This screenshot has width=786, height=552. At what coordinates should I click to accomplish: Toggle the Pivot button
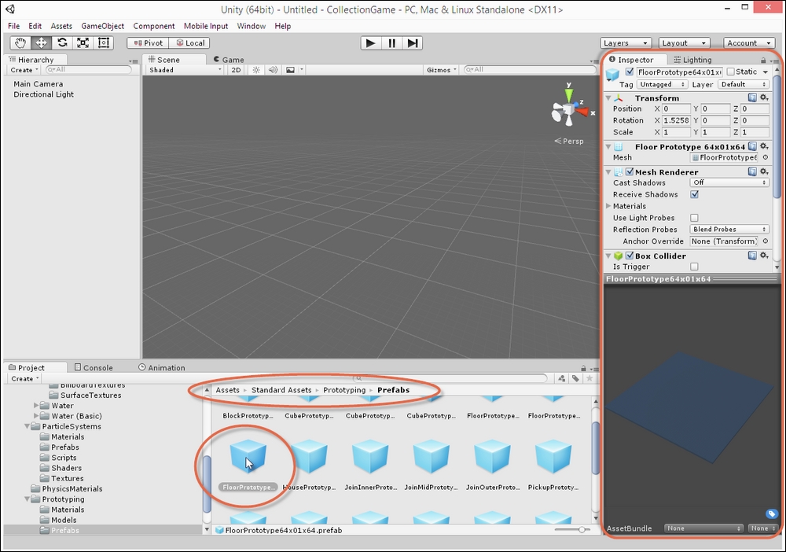coord(147,43)
